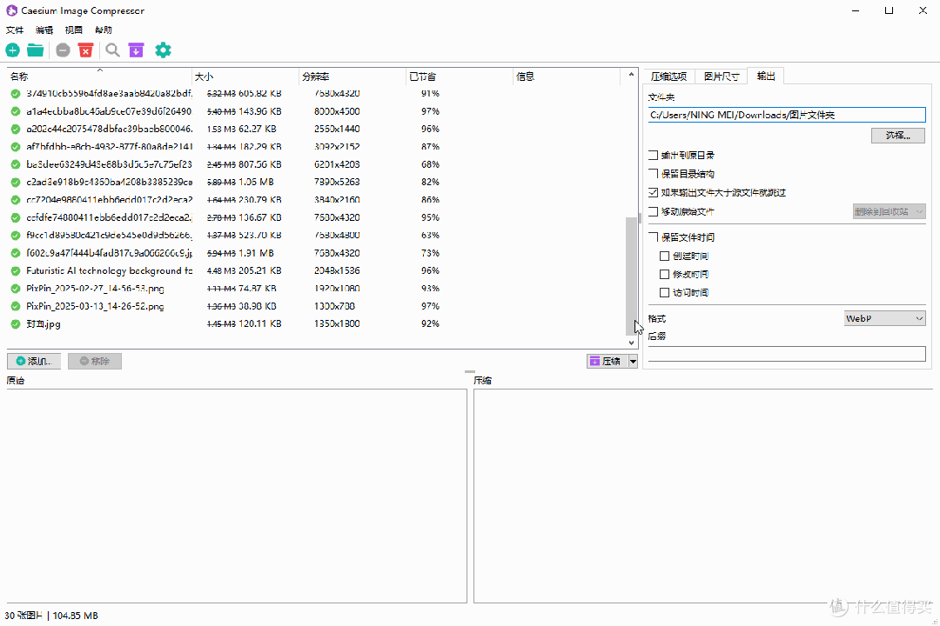Select the 输出 tab

coord(766,77)
